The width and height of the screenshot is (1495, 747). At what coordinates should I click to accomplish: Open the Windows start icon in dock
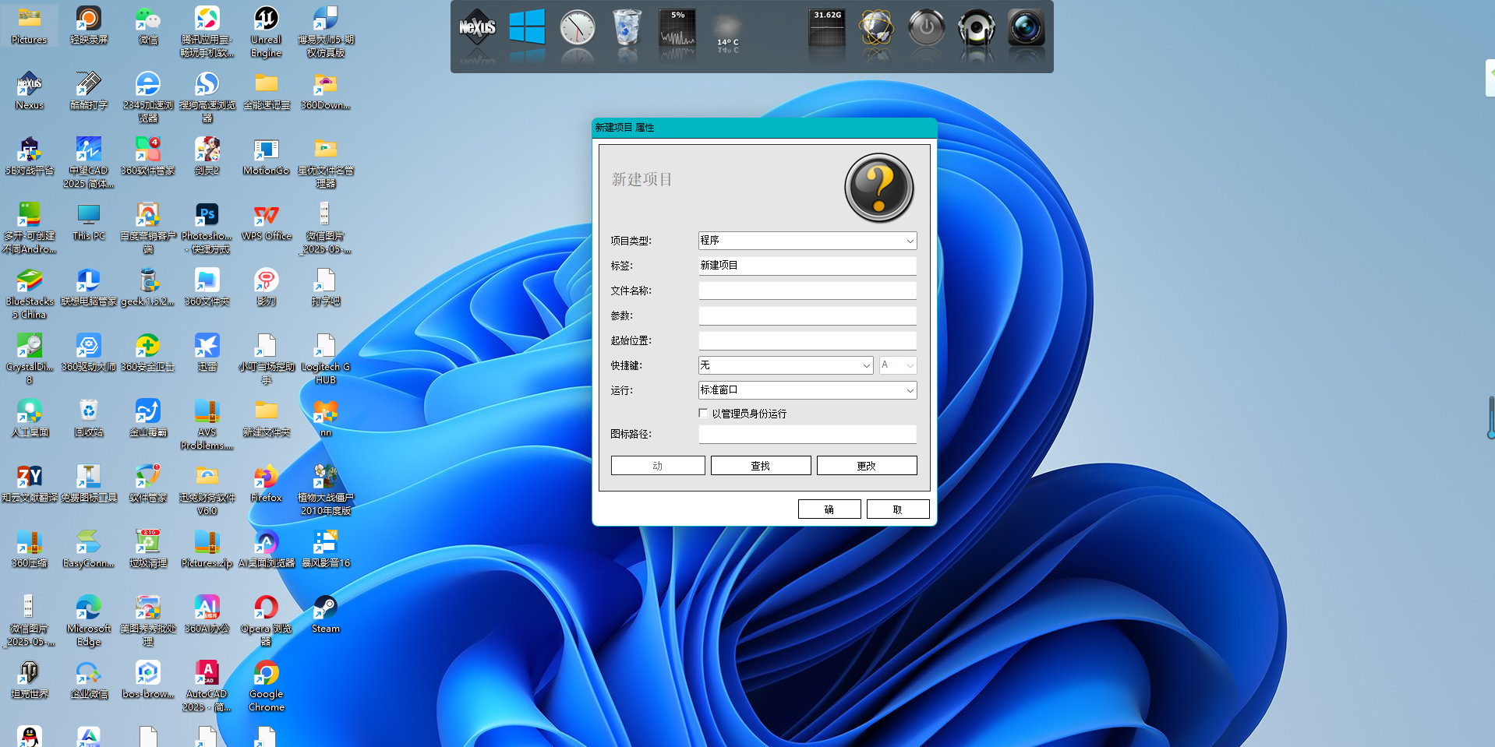click(x=527, y=28)
